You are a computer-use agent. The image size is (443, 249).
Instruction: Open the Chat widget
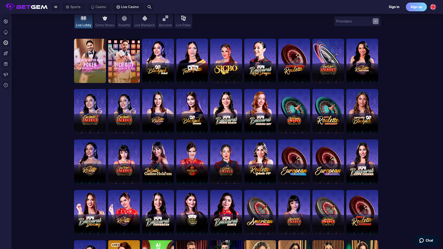point(426,240)
